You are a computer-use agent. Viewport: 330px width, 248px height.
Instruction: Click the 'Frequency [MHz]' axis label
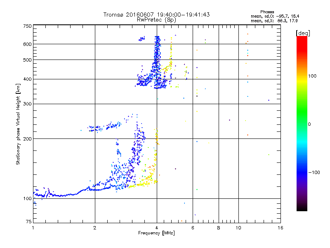coord(156,233)
